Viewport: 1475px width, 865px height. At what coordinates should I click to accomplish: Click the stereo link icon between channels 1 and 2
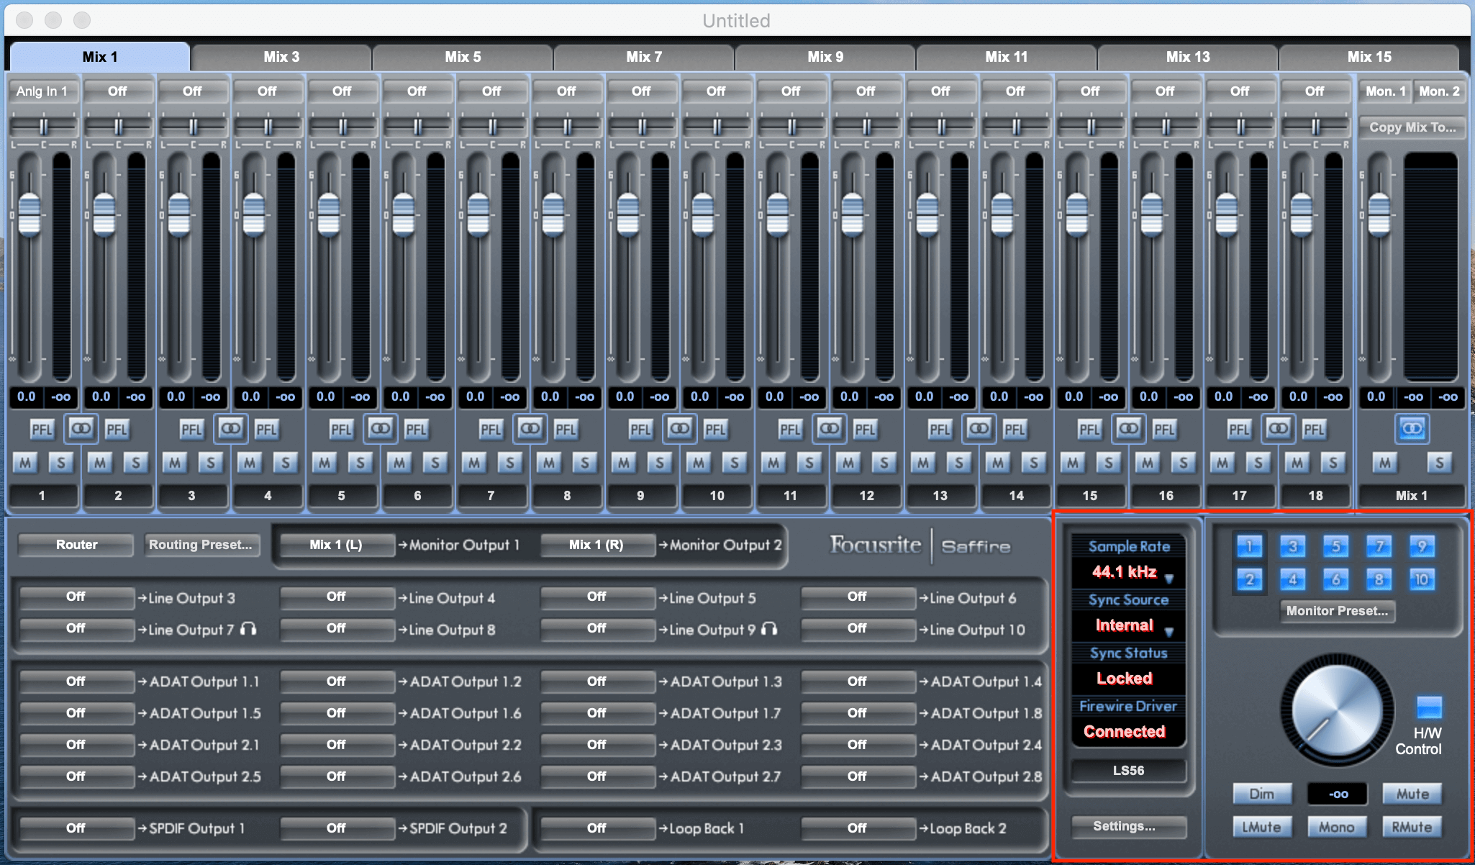81,428
